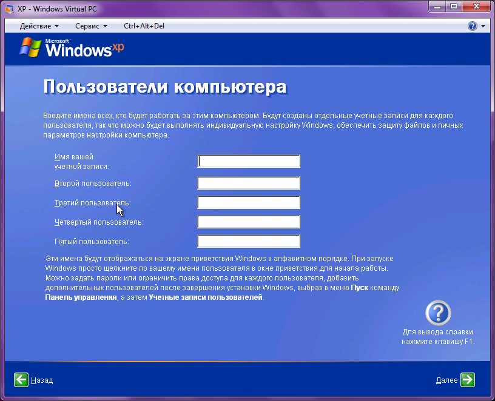Click the Пятый пользователь label
Image resolution: width=495 pixels, height=401 pixels.
pos(92,242)
